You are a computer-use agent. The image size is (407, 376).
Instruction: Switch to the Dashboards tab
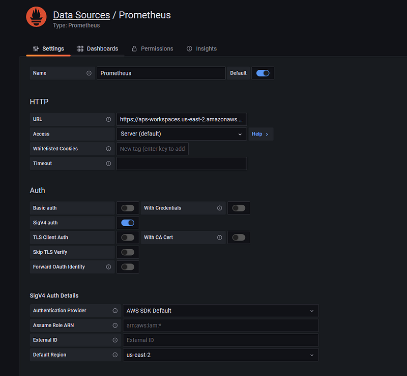(98, 48)
